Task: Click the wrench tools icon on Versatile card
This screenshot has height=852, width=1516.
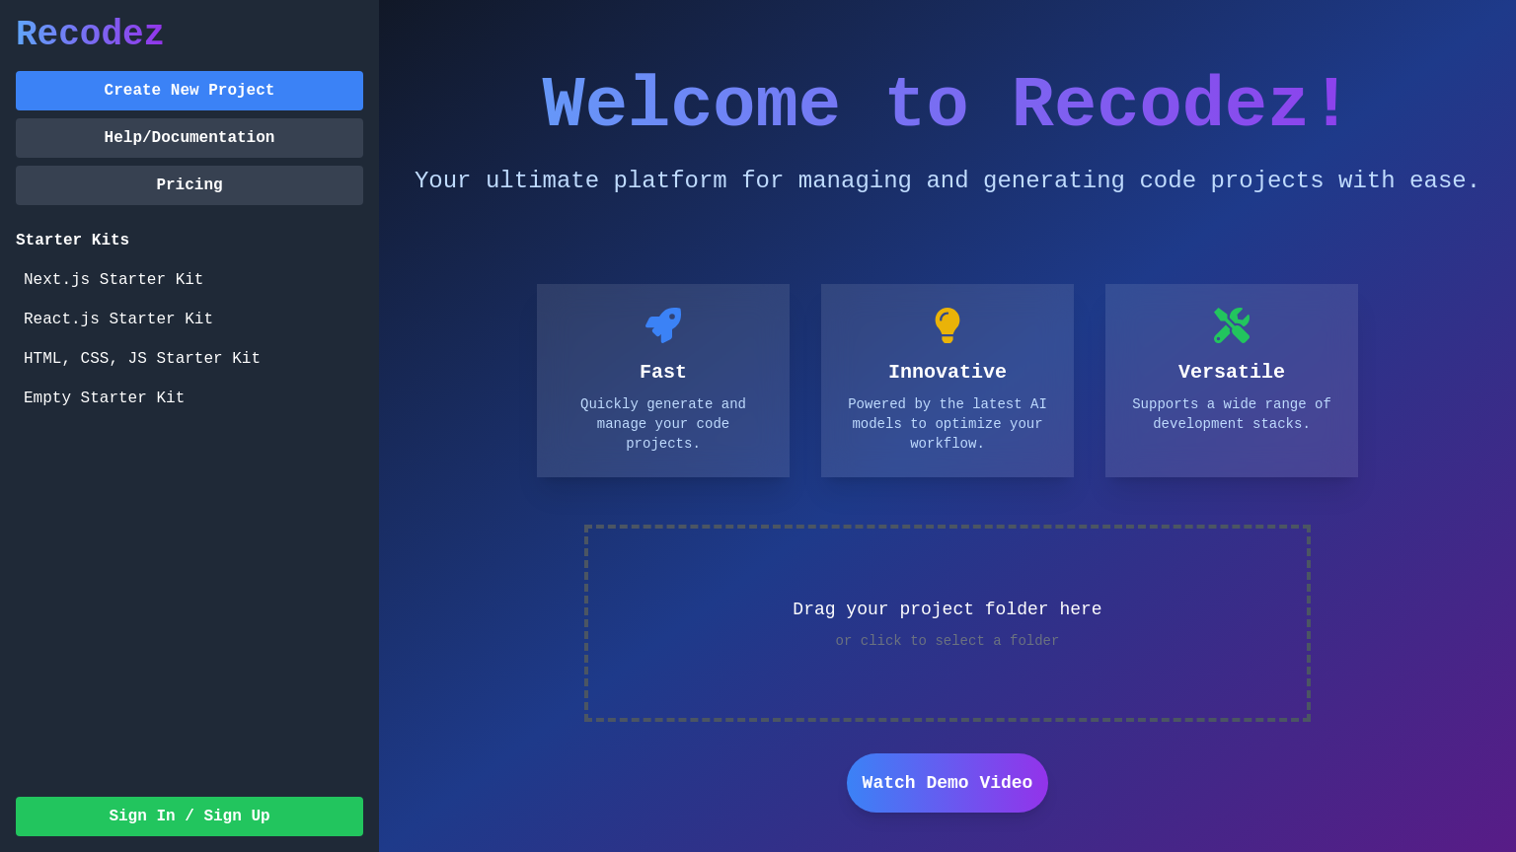Action: 1232,325
